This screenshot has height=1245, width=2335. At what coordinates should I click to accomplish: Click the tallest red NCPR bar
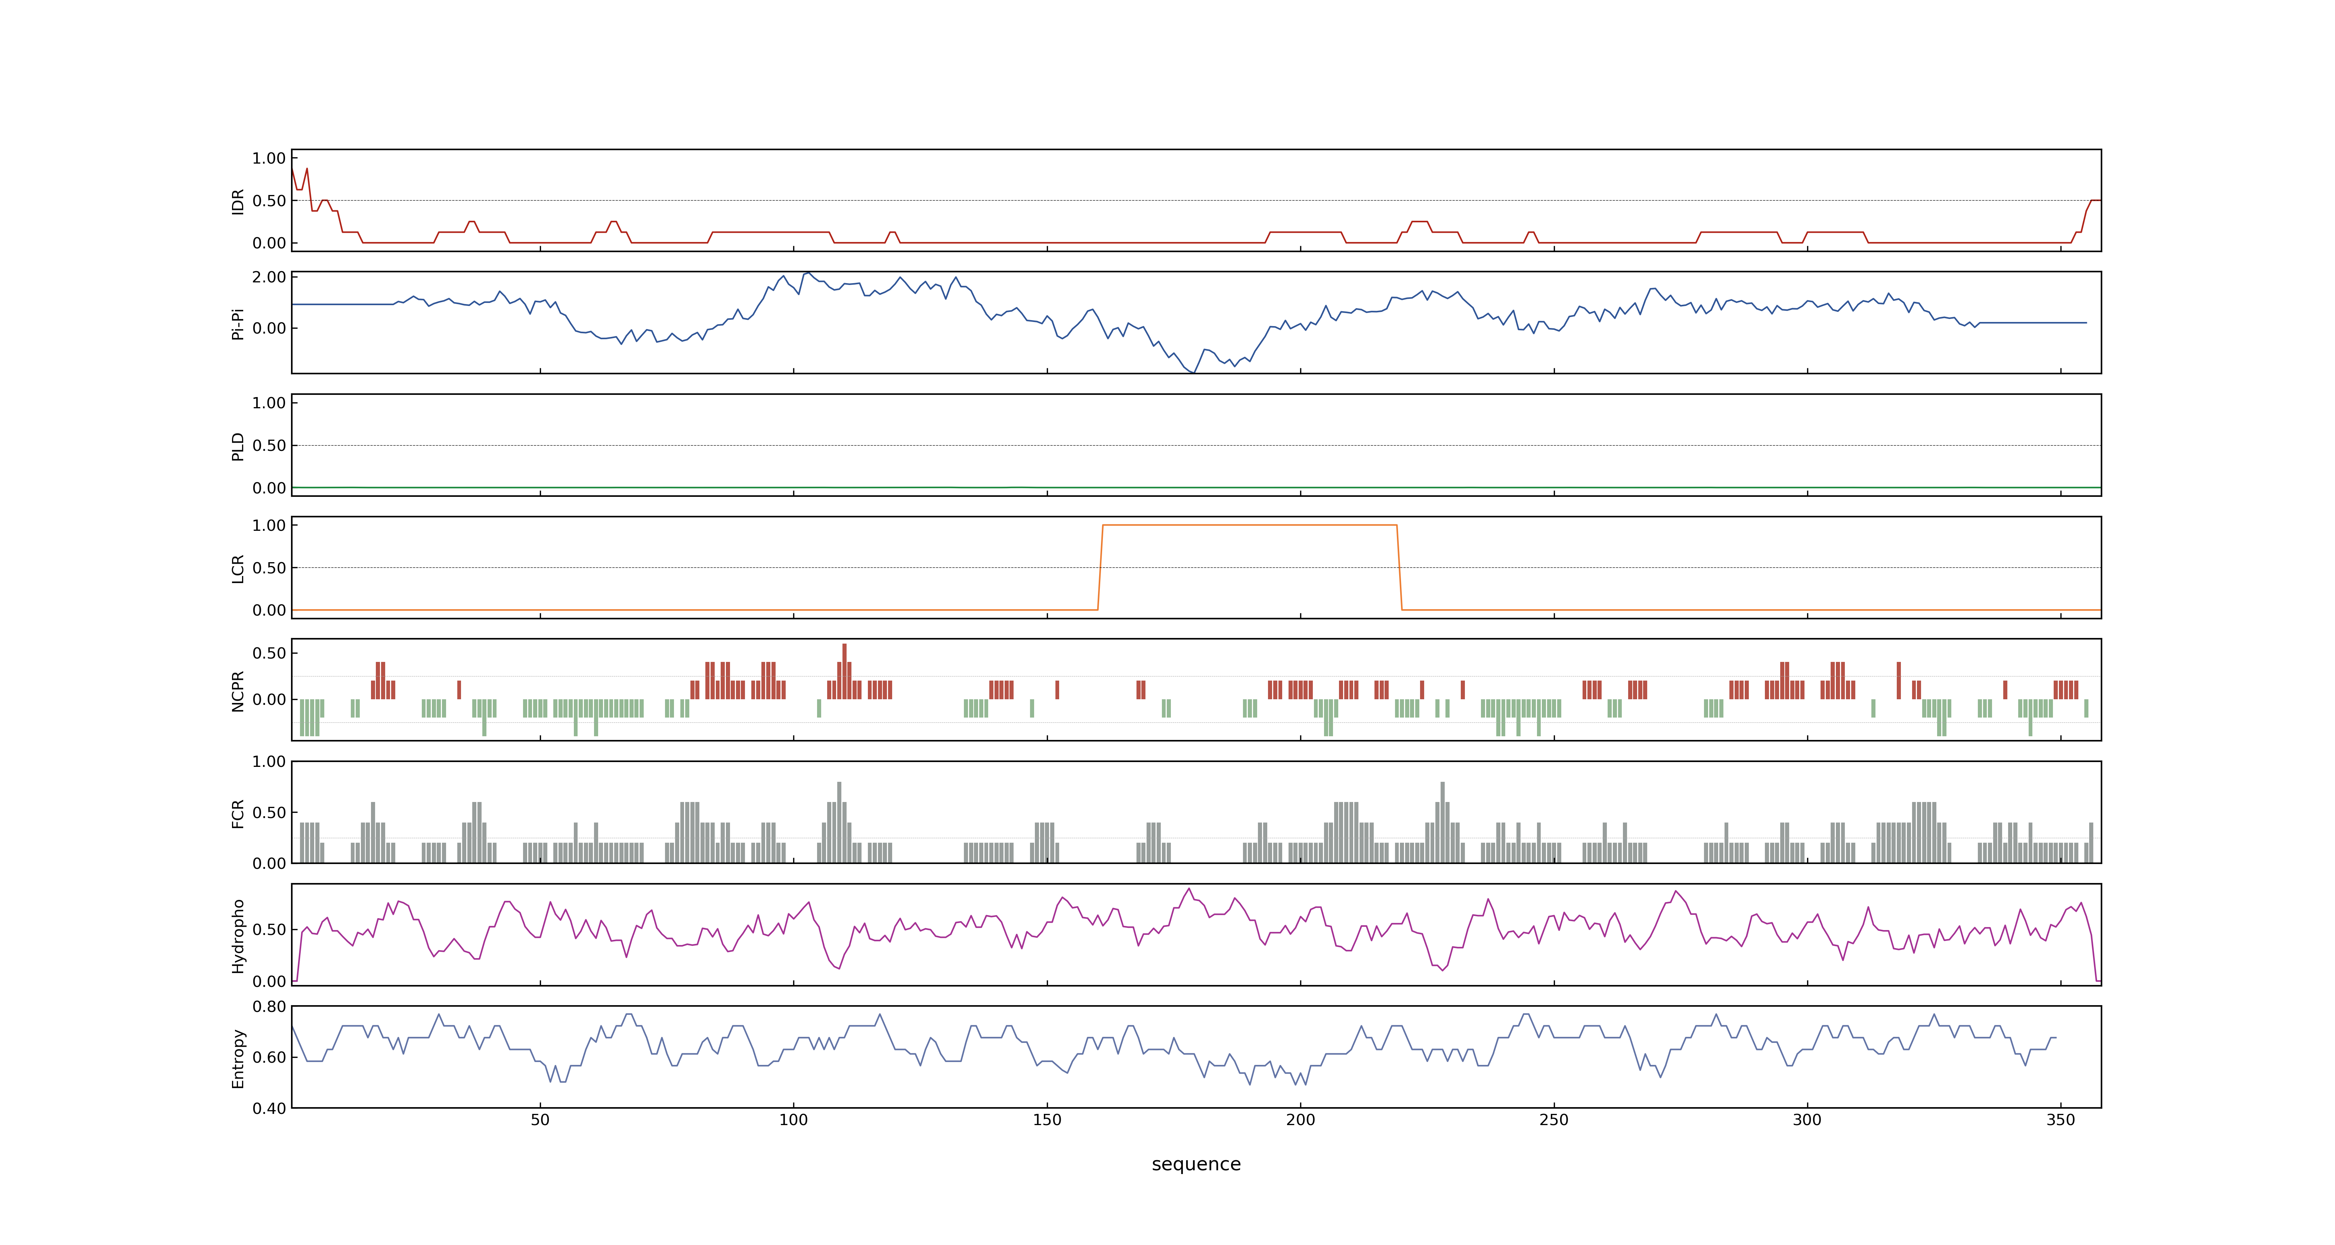(844, 671)
